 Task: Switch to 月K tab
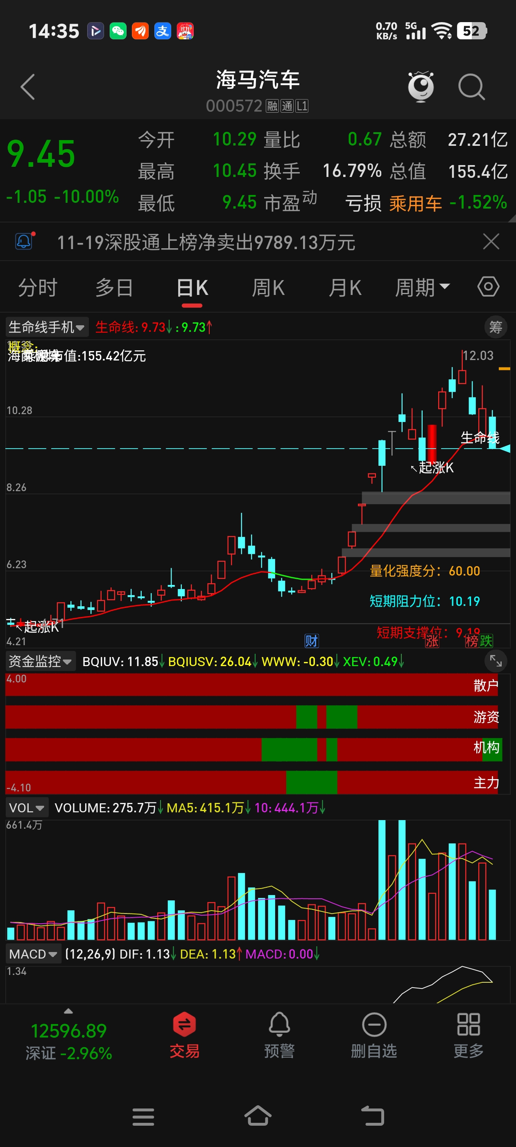pos(345,288)
